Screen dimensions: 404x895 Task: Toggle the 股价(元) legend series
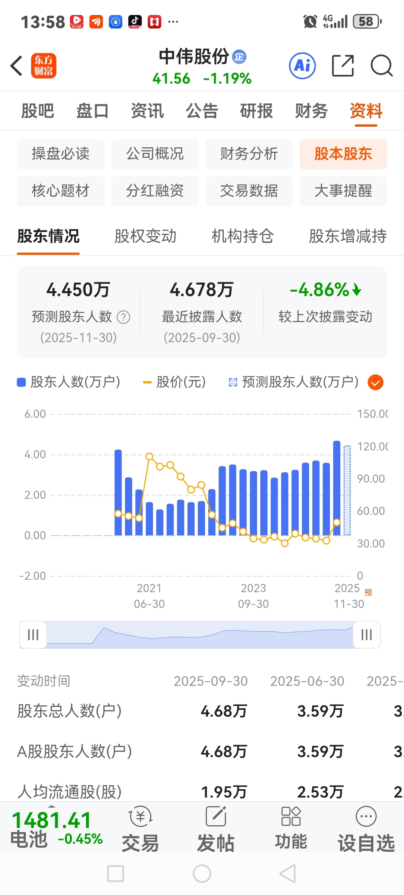(x=174, y=382)
